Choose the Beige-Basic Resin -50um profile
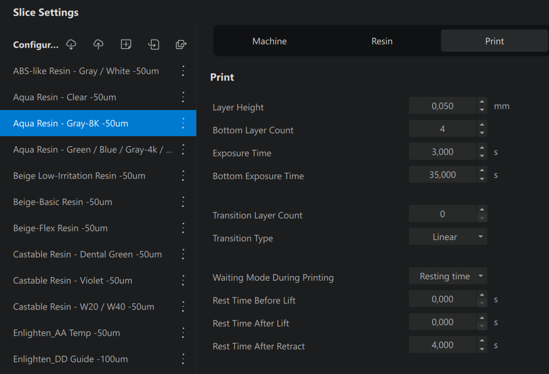Image resolution: width=549 pixels, height=374 pixels. 98,202
